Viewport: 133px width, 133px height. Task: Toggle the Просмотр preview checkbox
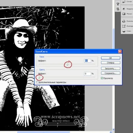click(102, 78)
